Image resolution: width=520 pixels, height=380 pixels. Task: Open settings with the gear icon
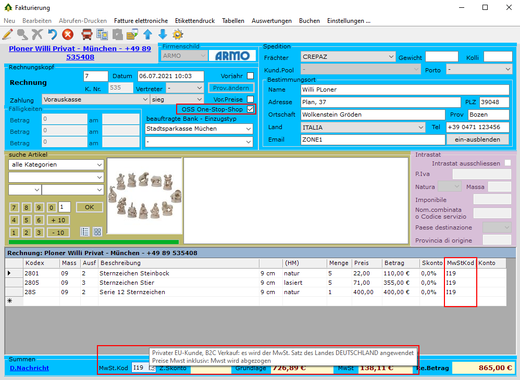178,34
